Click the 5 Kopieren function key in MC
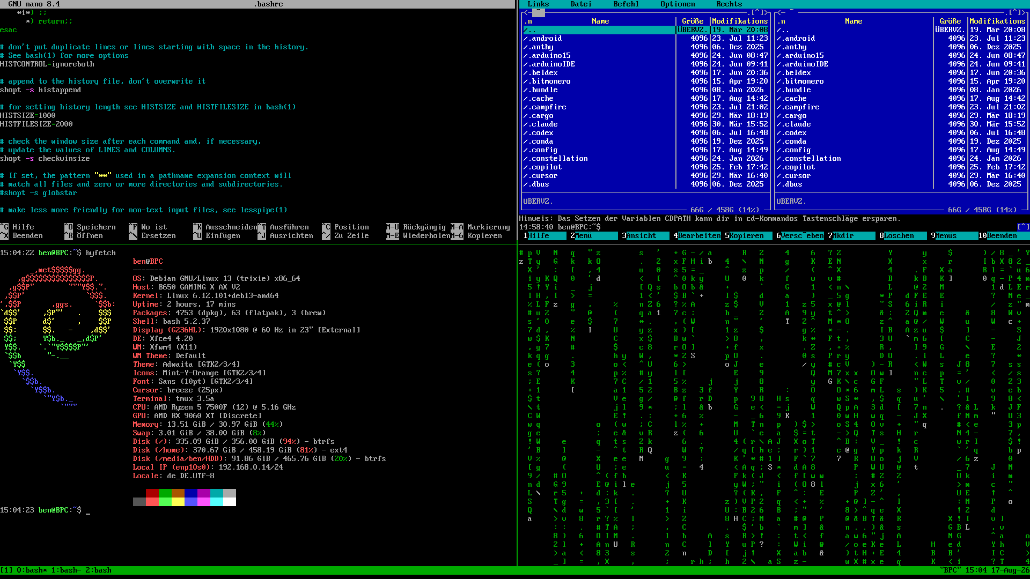 746,236
